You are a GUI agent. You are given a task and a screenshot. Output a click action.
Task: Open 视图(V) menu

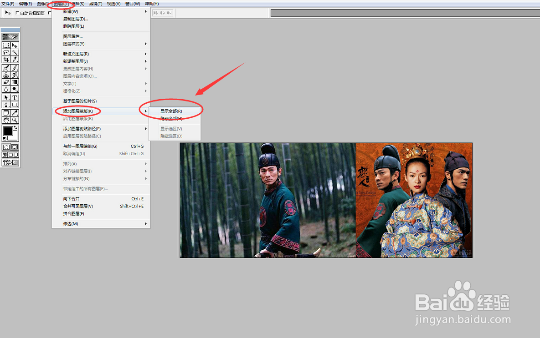113,4
